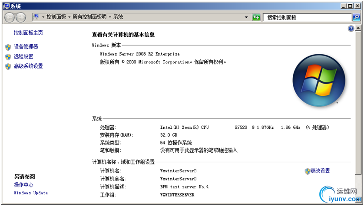Viewport: 364px width, 206px height.
Task: Click the vertical scrollbar up arrow
Action: (x=358, y=28)
